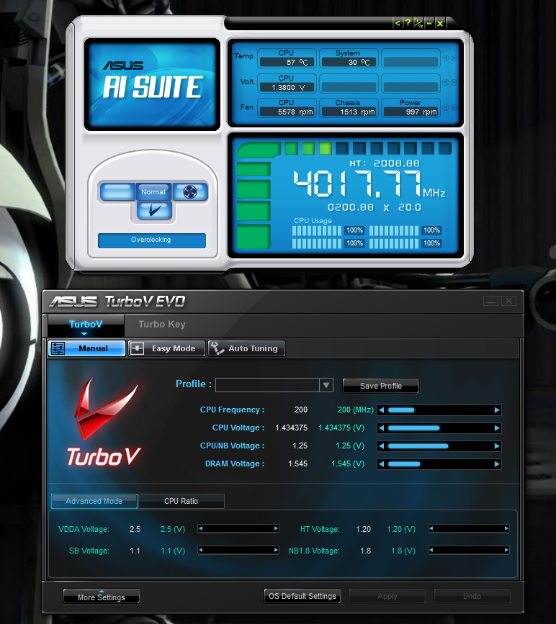Increase CPU/NB Voltage with right arrow
The width and height of the screenshot is (556, 624).
coord(497,446)
